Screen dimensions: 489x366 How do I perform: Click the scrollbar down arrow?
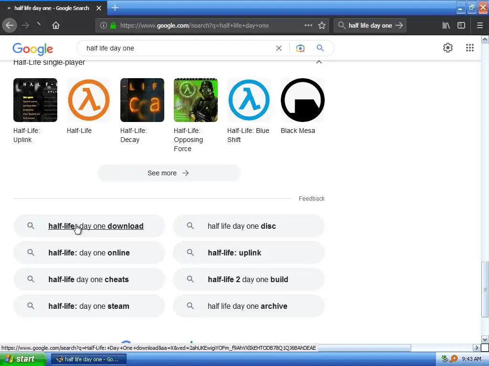click(x=485, y=339)
